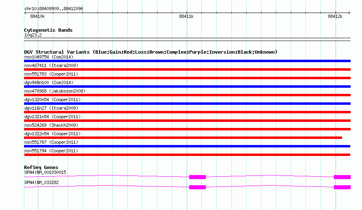The image size is (362, 210).
Task: Click the ruler's right arrowhead
Action: coord(349,13)
